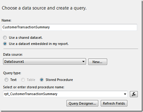Expand the stored procedure name dropdown arrow
143x112 pixels.
tap(125, 94)
